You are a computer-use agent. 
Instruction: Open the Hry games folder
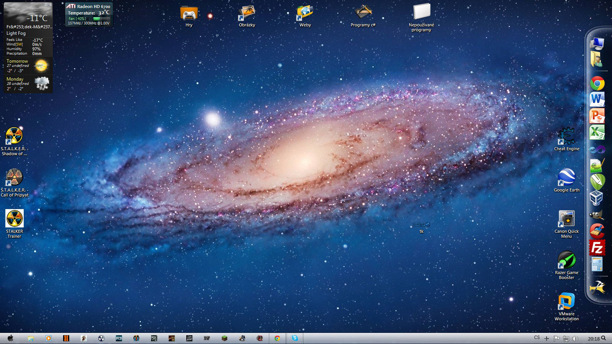189,14
